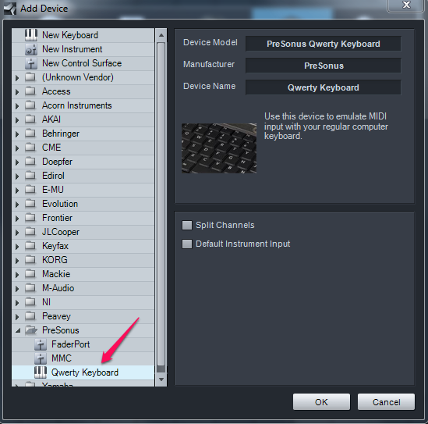This screenshot has width=428, height=424.
Task: Click the FaderPort device icon
Action: coord(41,344)
